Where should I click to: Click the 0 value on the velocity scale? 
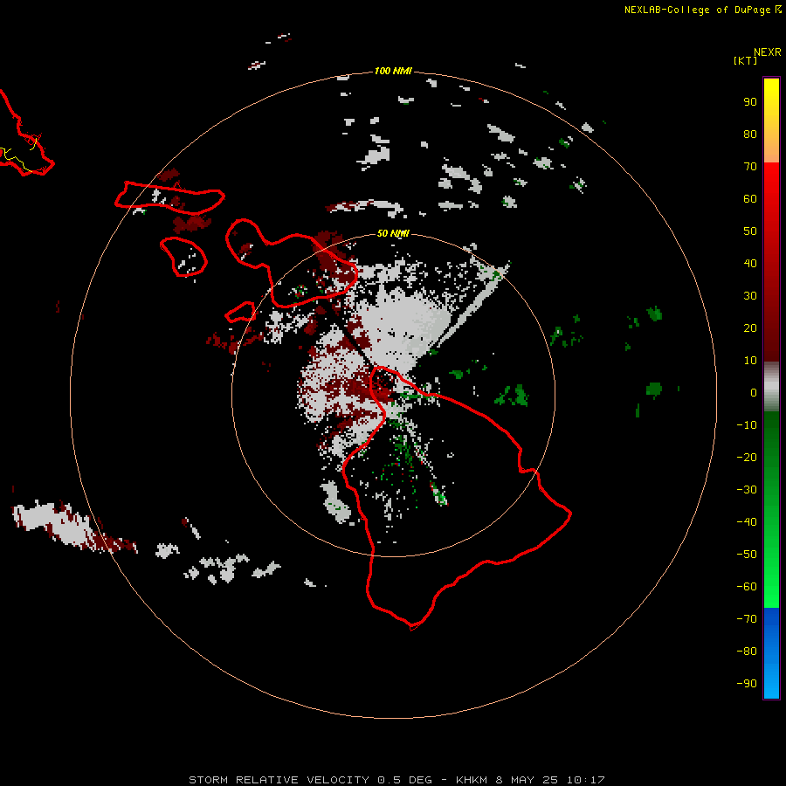coord(754,393)
